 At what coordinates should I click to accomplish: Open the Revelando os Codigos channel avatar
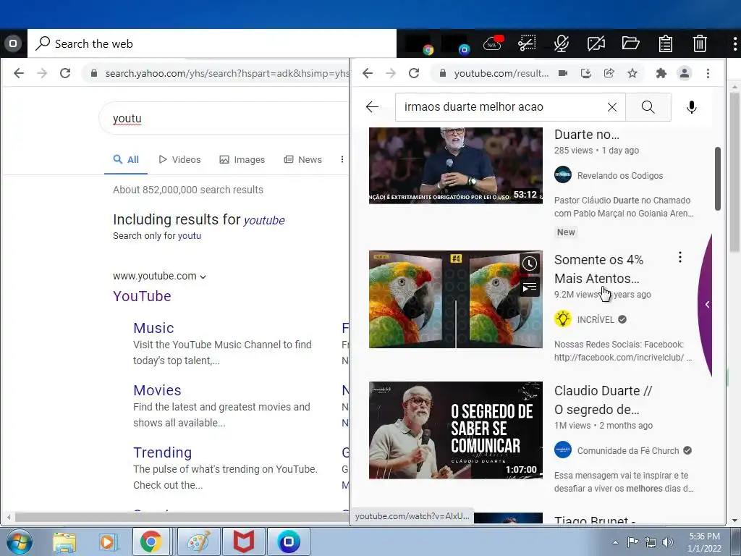563,174
